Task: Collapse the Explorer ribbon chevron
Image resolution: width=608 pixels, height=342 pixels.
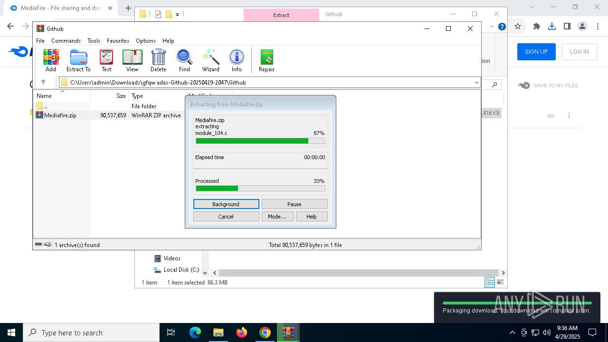Action: click(x=491, y=27)
